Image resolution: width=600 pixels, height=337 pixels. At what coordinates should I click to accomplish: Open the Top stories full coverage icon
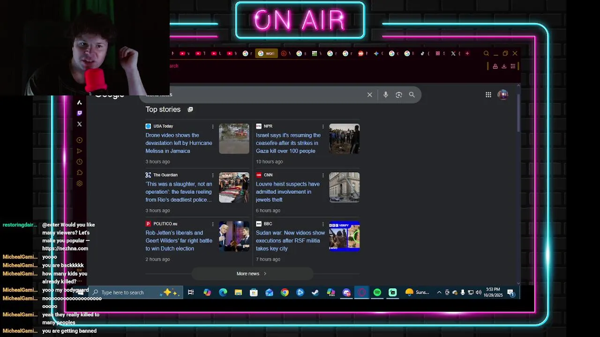190,110
